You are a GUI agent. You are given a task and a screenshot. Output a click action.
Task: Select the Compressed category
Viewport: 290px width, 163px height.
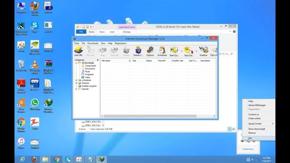(91, 66)
